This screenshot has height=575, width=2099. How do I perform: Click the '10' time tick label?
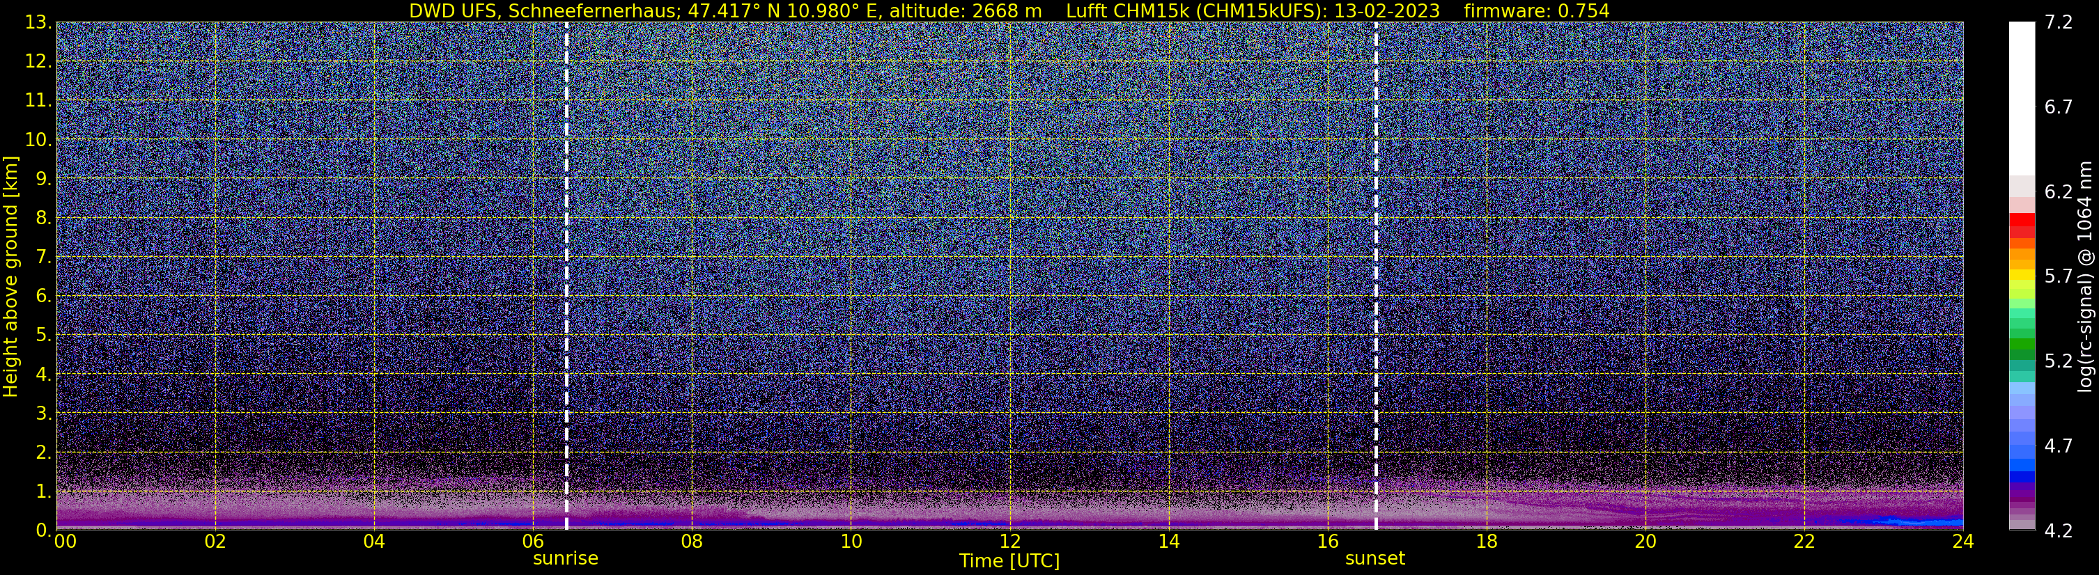[851, 542]
